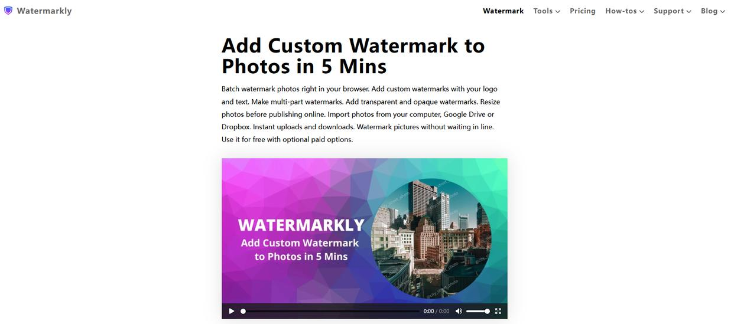Viewport: 734px width, 324px height.
Task: Expand the How-tos dropdown menu
Action: click(x=625, y=11)
